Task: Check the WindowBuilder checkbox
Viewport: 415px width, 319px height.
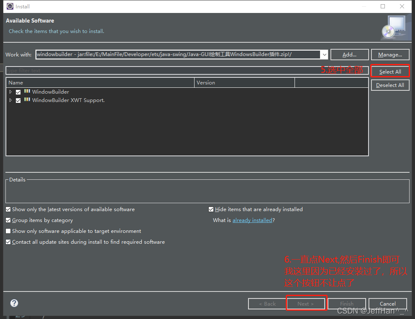Action: [18, 92]
